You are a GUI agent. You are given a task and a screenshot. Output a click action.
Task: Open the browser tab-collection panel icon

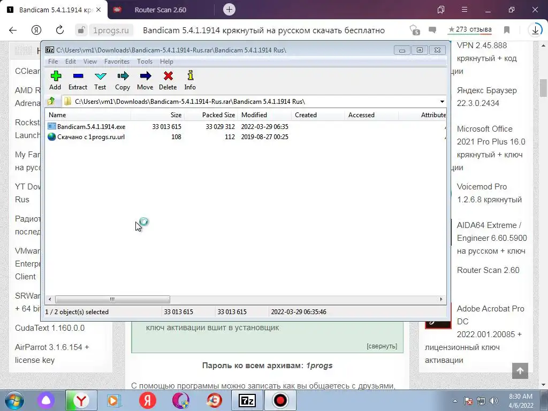tap(441, 10)
